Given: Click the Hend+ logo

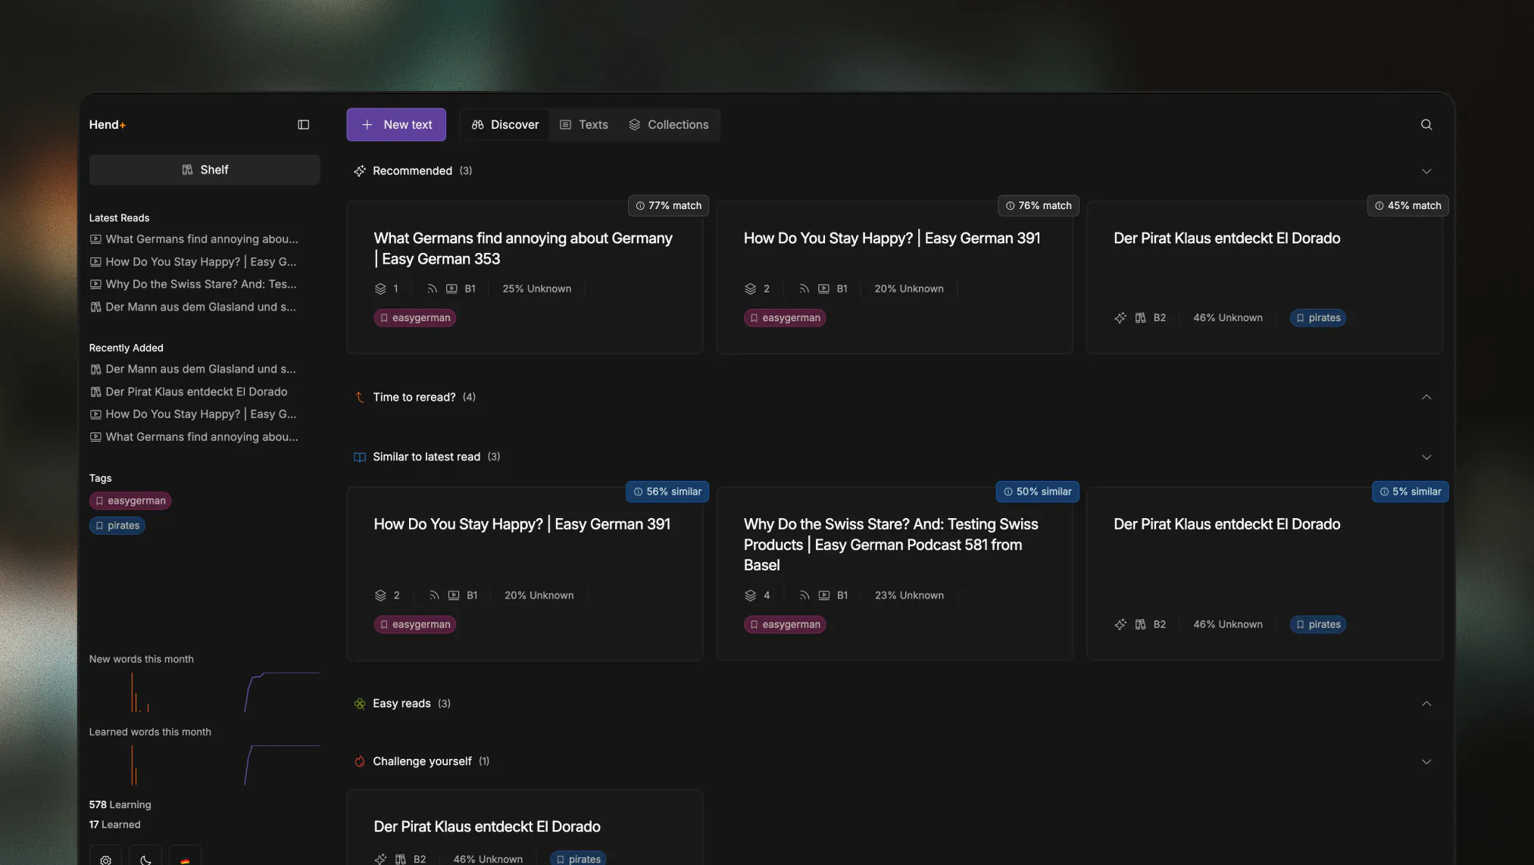Looking at the screenshot, I should (x=108, y=125).
